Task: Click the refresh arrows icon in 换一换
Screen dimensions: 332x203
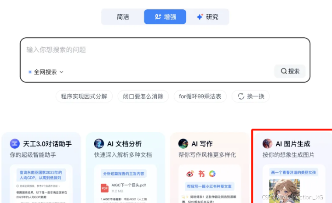Action: click(x=241, y=96)
